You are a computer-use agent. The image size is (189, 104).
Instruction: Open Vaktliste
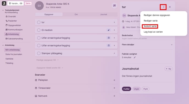[x=9, y=59]
